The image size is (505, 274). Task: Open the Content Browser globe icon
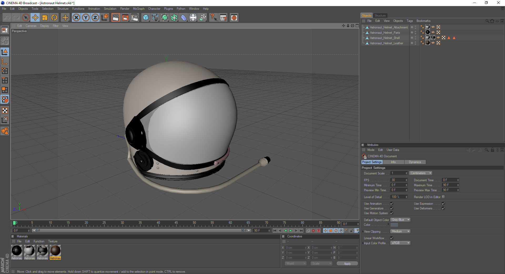234,18
